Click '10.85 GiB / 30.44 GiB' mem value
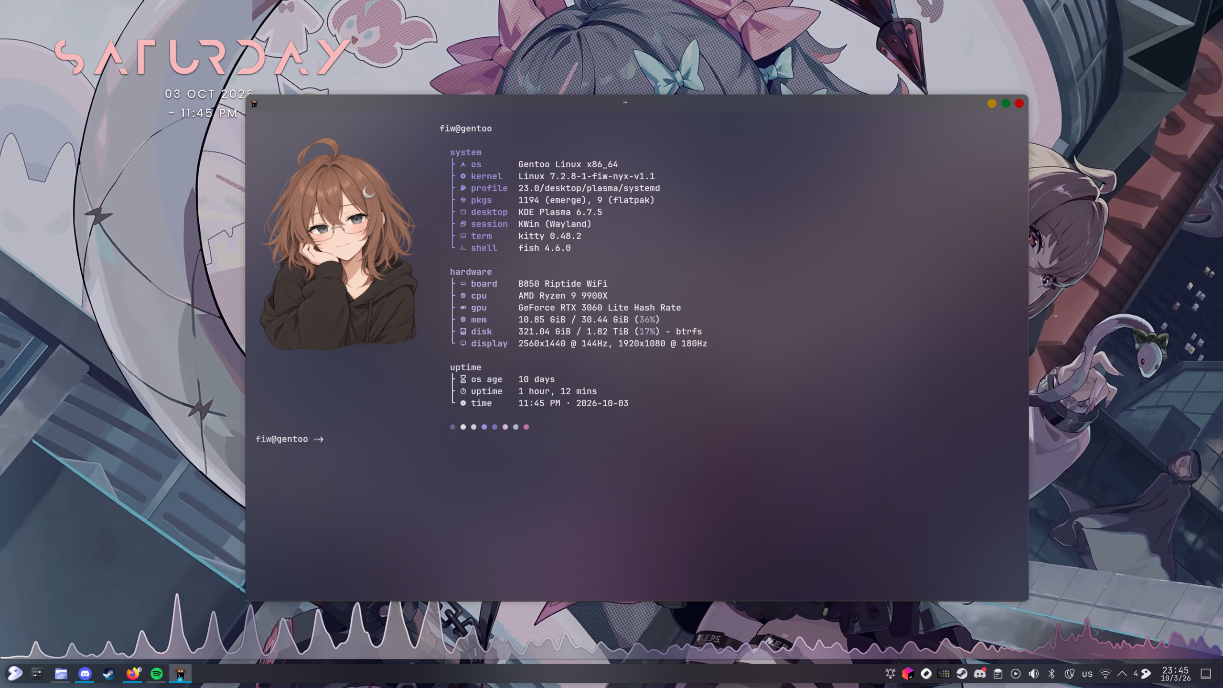1223x688 pixels. click(573, 320)
